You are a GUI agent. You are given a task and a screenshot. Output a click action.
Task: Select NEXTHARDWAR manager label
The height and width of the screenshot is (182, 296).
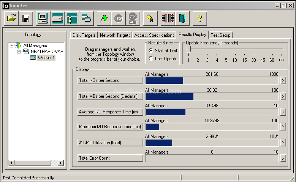click(47, 52)
